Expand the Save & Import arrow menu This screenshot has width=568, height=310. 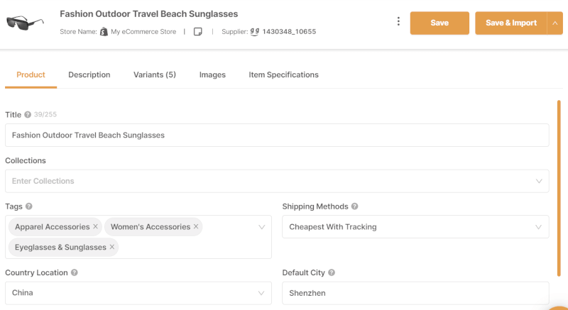[555, 23]
